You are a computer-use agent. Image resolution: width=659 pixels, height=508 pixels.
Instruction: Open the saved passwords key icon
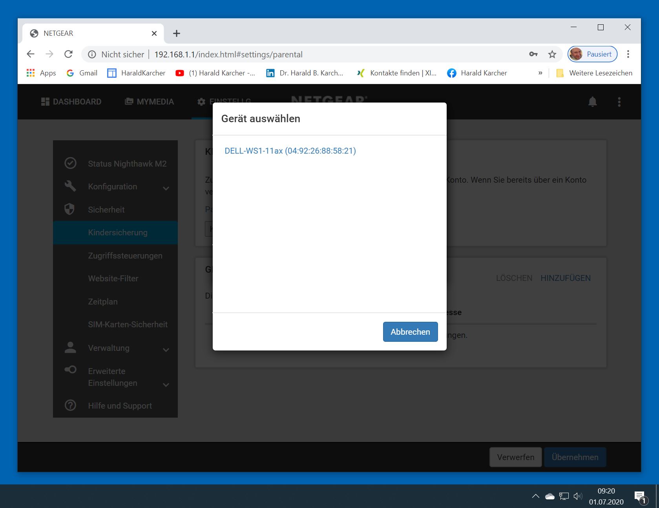(x=533, y=54)
